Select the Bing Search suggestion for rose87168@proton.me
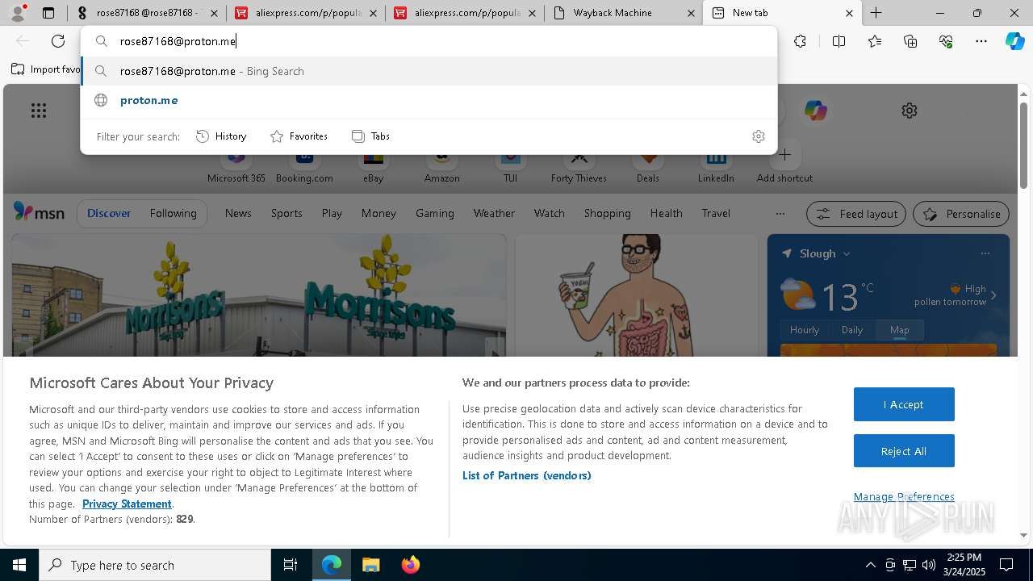 (429, 71)
